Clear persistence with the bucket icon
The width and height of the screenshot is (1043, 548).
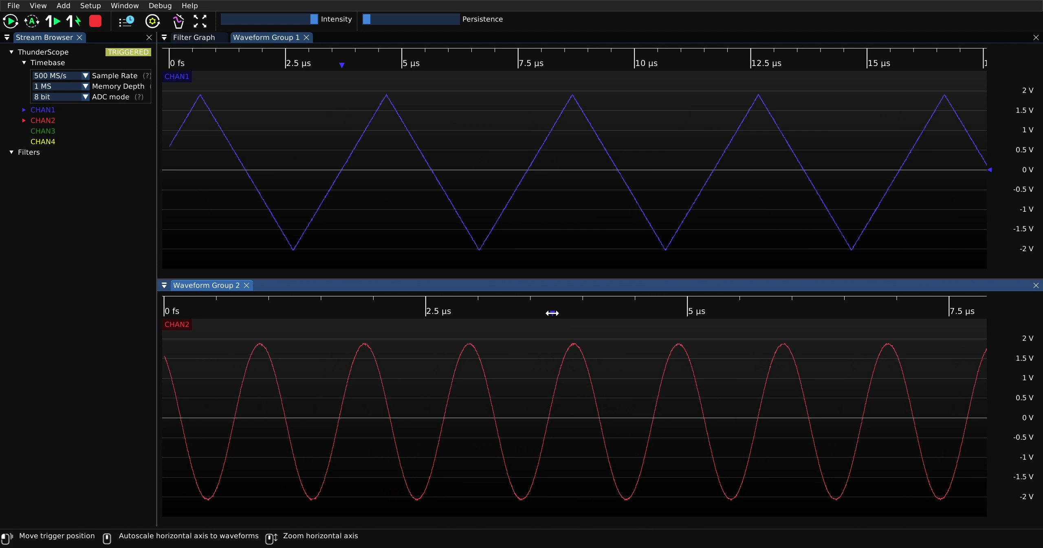(x=178, y=21)
